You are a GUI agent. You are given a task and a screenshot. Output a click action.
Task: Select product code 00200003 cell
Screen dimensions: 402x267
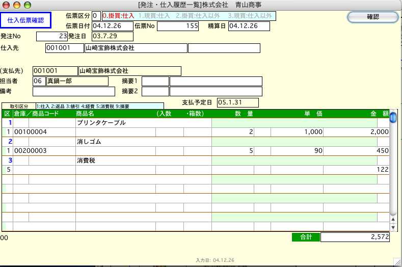[x=44, y=151]
